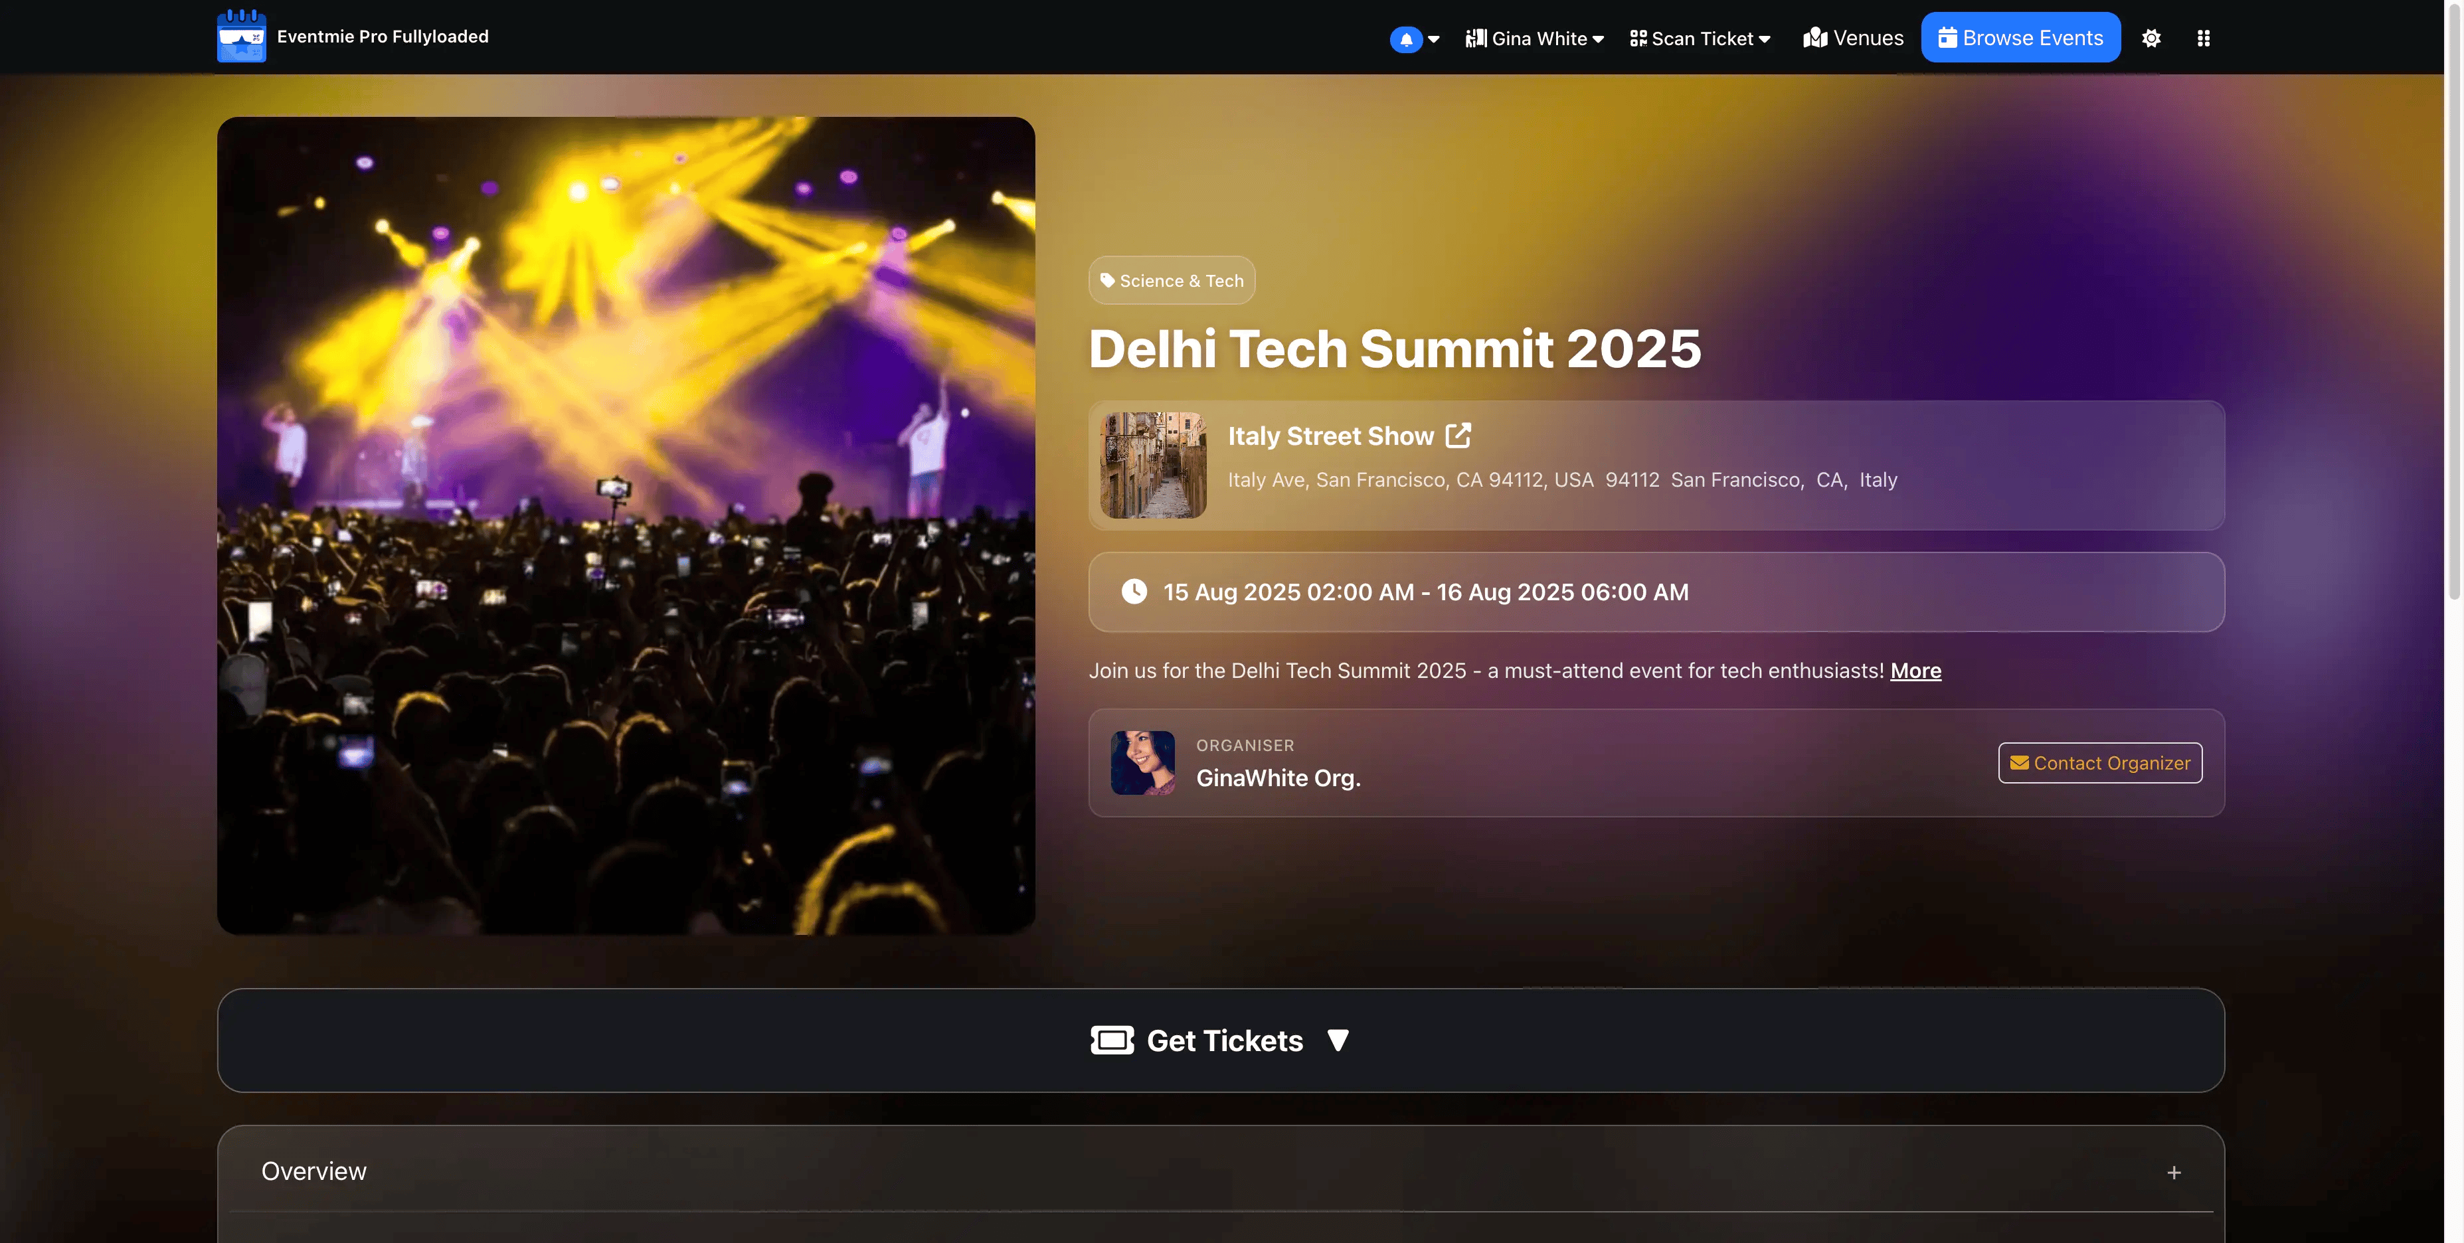The width and height of the screenshot is (2464, 1243).
Task: Open the grid apps menu icon
Action: [x=2203, y=39]
